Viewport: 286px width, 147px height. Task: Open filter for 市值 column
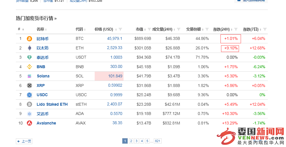point(149,29)
